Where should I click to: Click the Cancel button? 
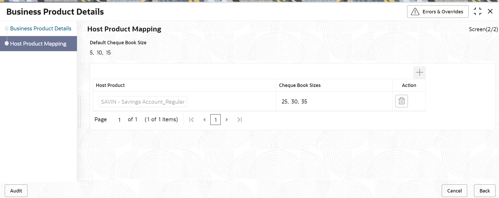454,191
